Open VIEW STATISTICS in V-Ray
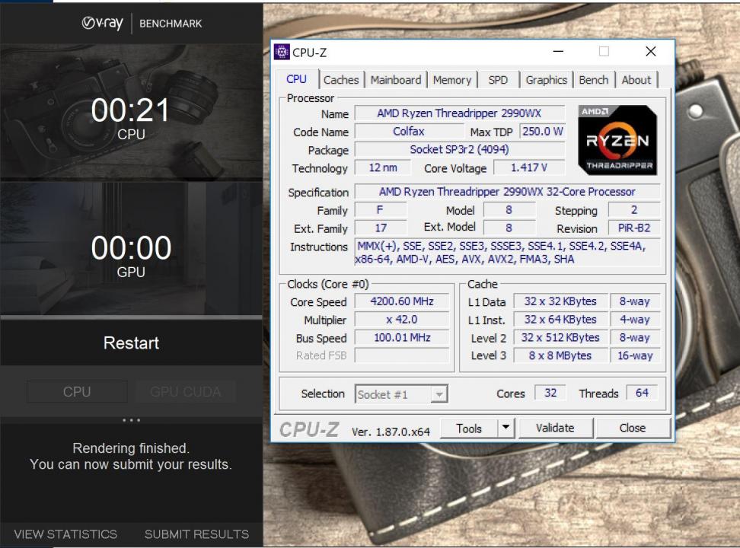This screenshot has height=548, width=740. pyautogui.click(x=65, y=534)
